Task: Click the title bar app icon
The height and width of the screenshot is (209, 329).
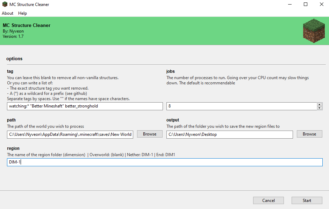Action: tap(5, 4)
